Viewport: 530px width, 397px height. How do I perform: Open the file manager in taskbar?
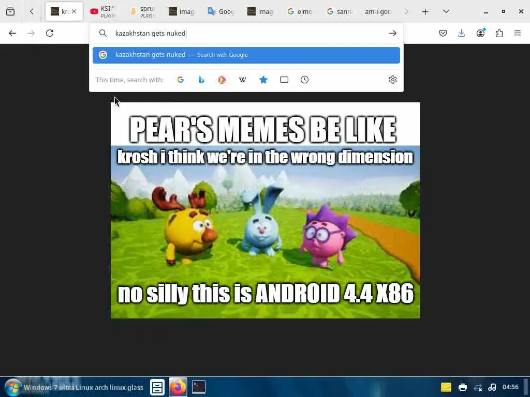[157, 387]
